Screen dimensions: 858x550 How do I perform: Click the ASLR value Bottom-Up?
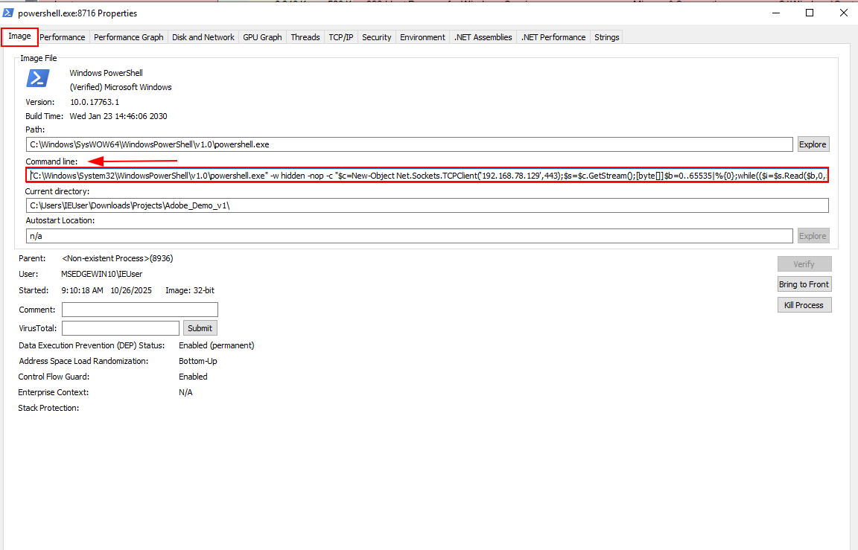click(x=198, y=361)
